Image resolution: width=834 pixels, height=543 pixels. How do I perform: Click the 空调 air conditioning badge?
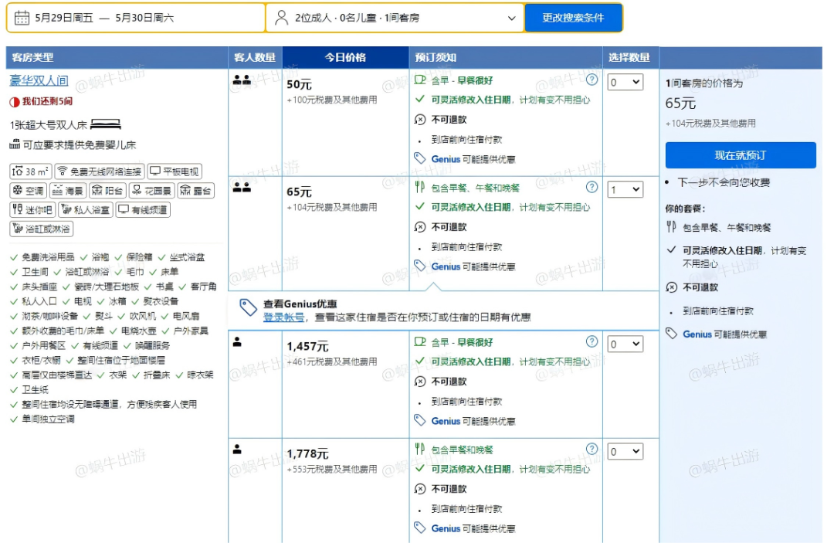click(x=29, y=190)
